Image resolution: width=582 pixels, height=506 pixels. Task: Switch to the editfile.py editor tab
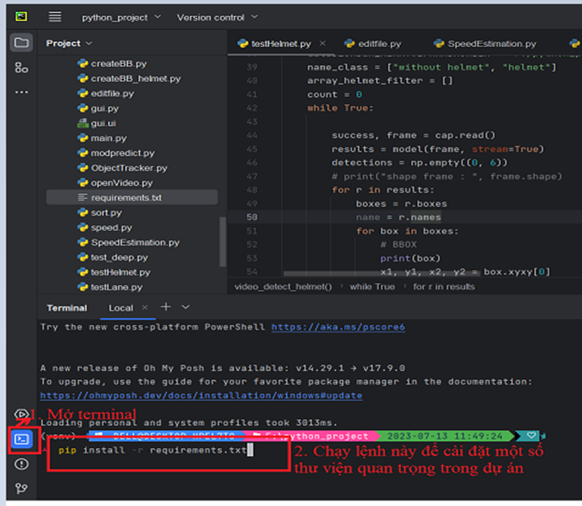(373, 44)
